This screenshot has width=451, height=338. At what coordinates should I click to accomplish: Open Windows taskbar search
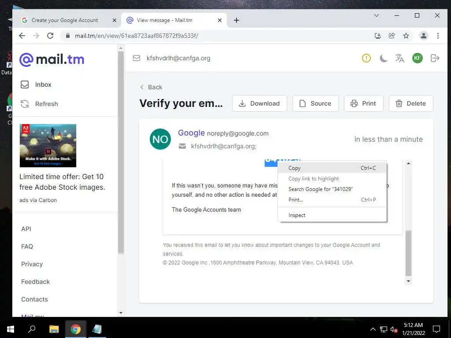coord(32,329)
